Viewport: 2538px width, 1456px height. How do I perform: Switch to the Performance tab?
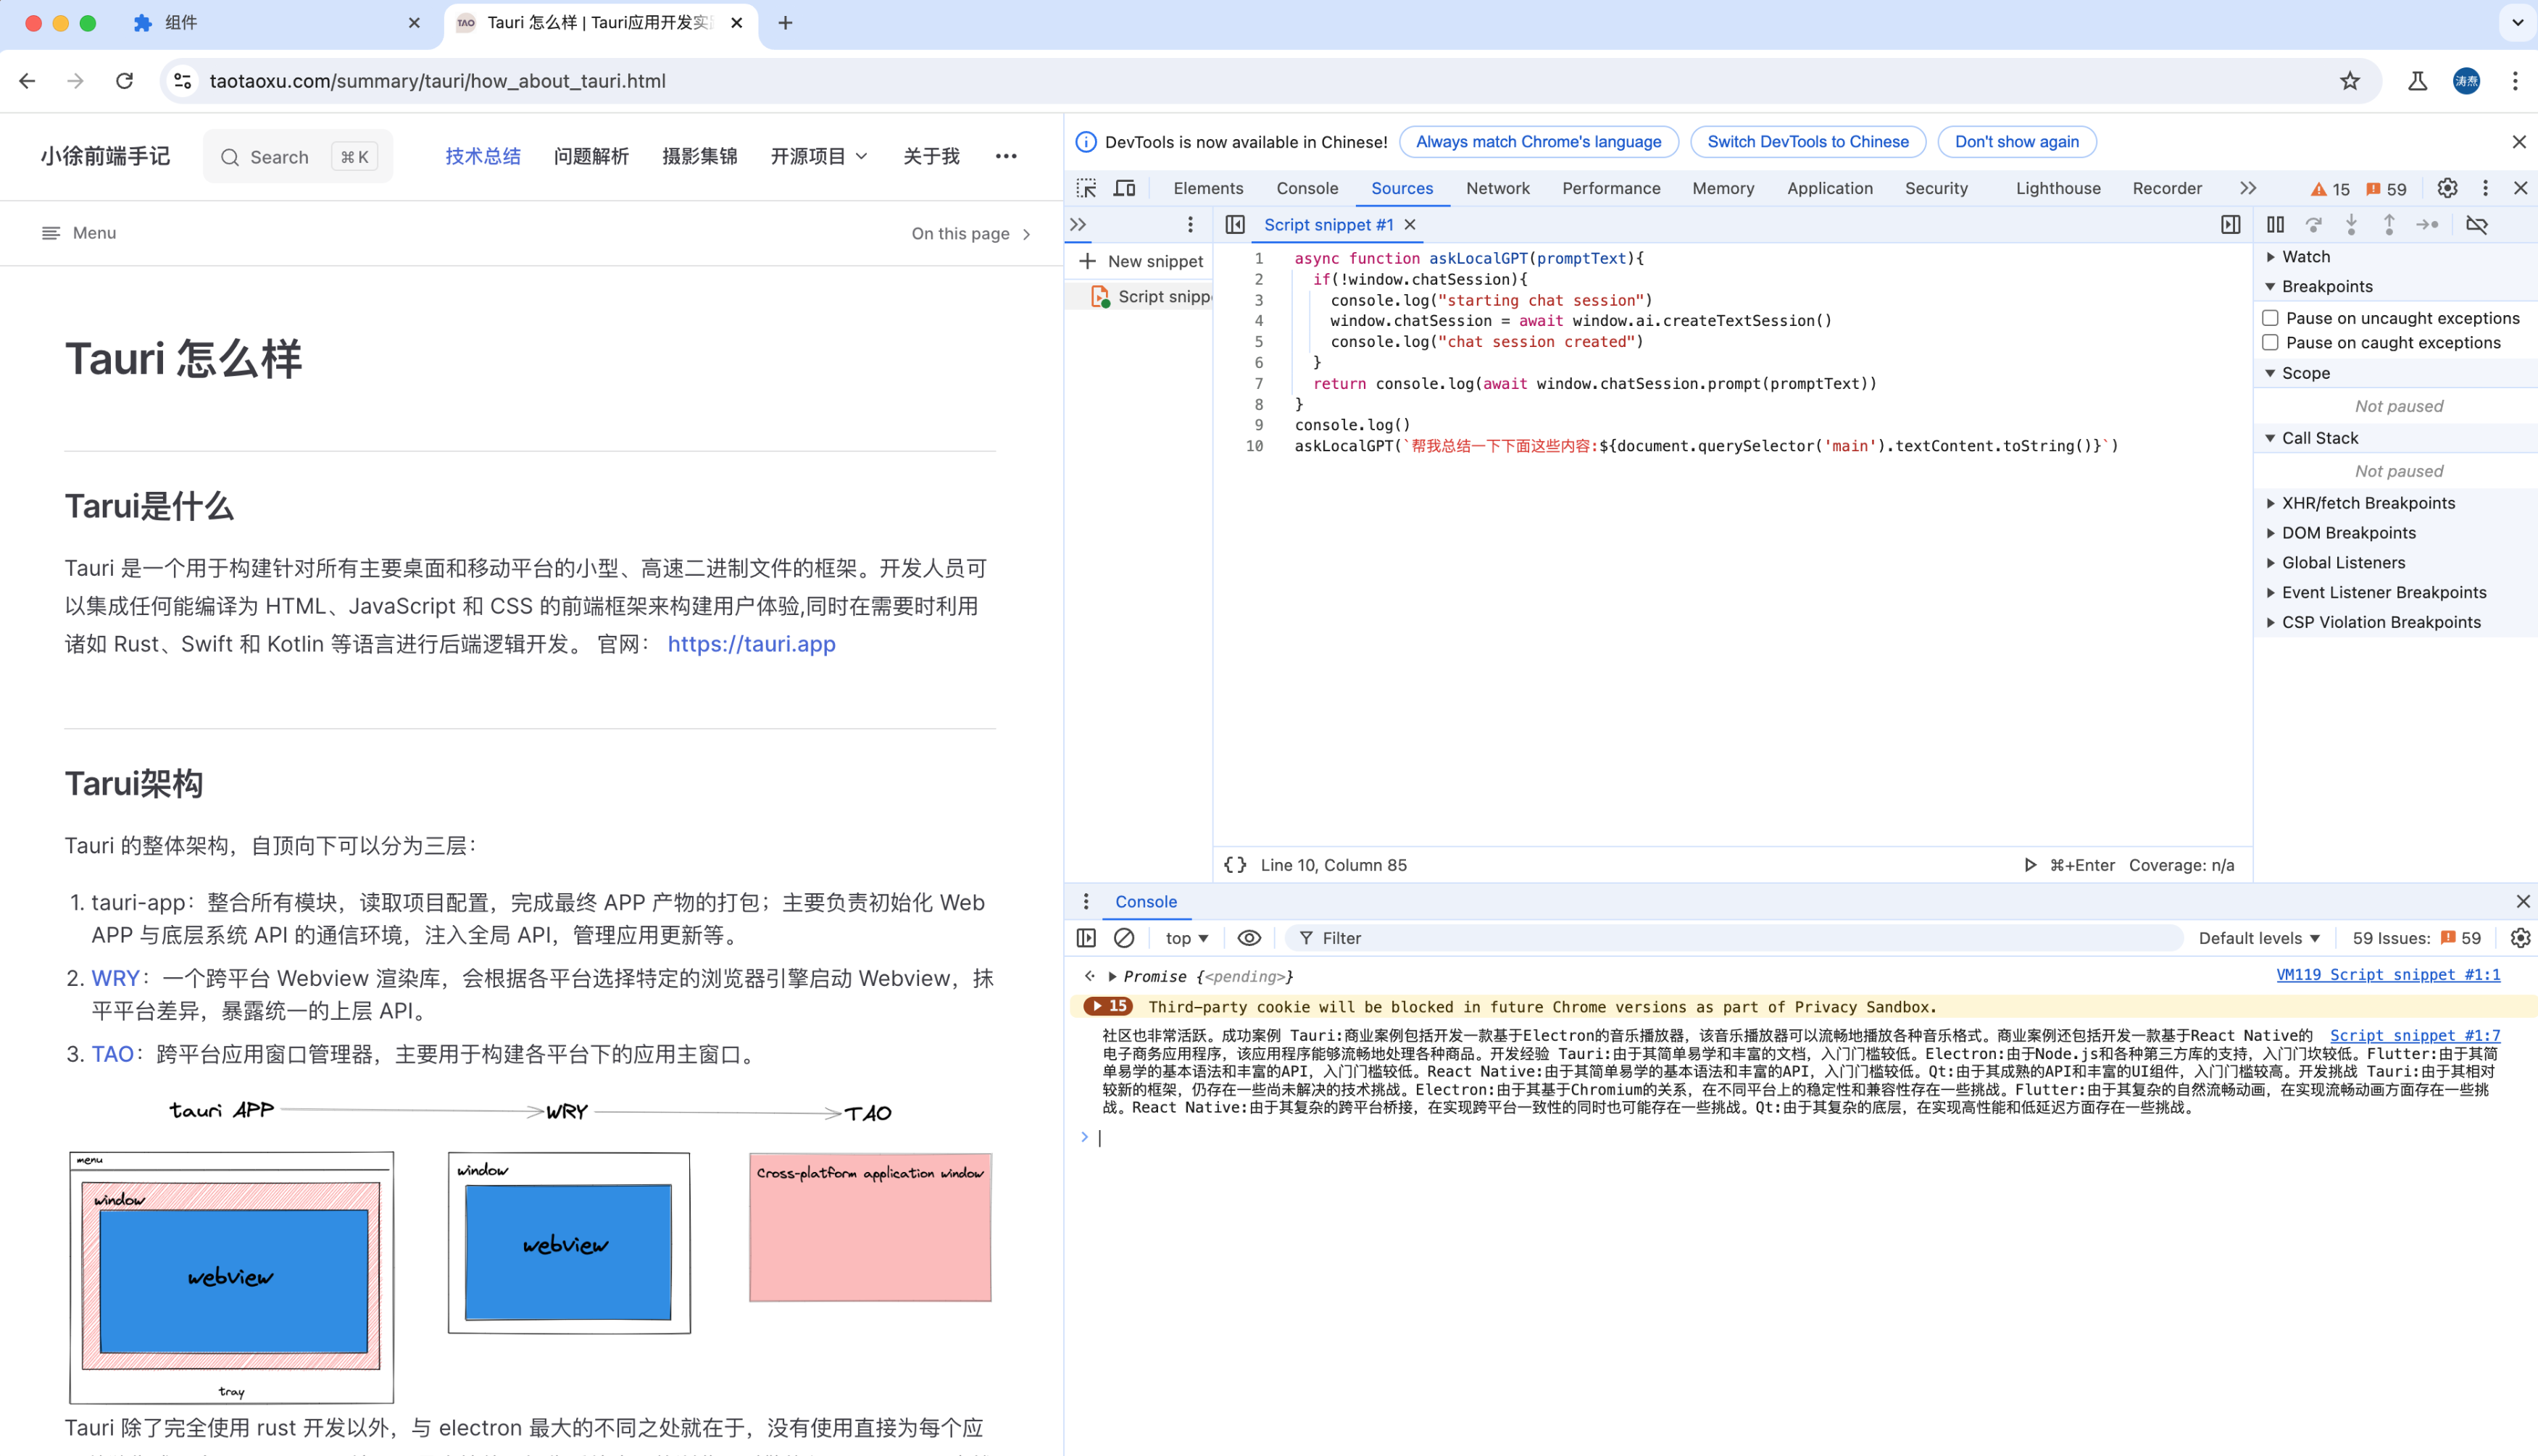pos(1610,188)
